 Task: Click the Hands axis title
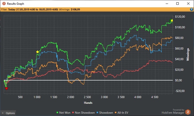click(88, 103)
